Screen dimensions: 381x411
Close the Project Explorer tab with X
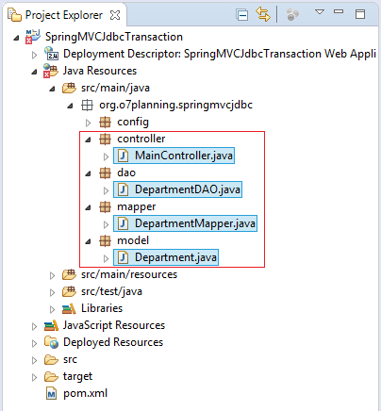[x=115, y=15]
